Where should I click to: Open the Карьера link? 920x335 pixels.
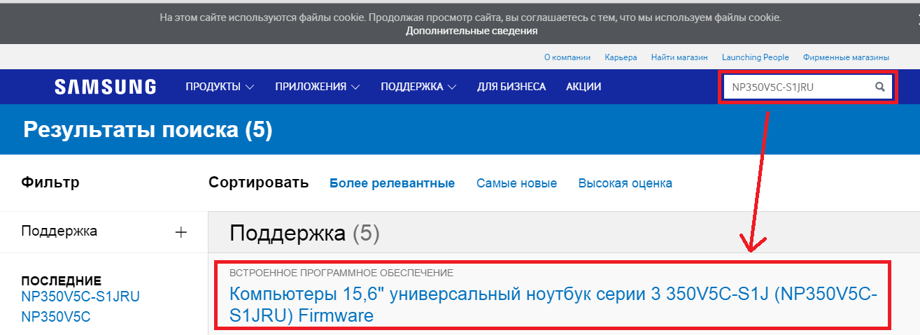[621, 57]
